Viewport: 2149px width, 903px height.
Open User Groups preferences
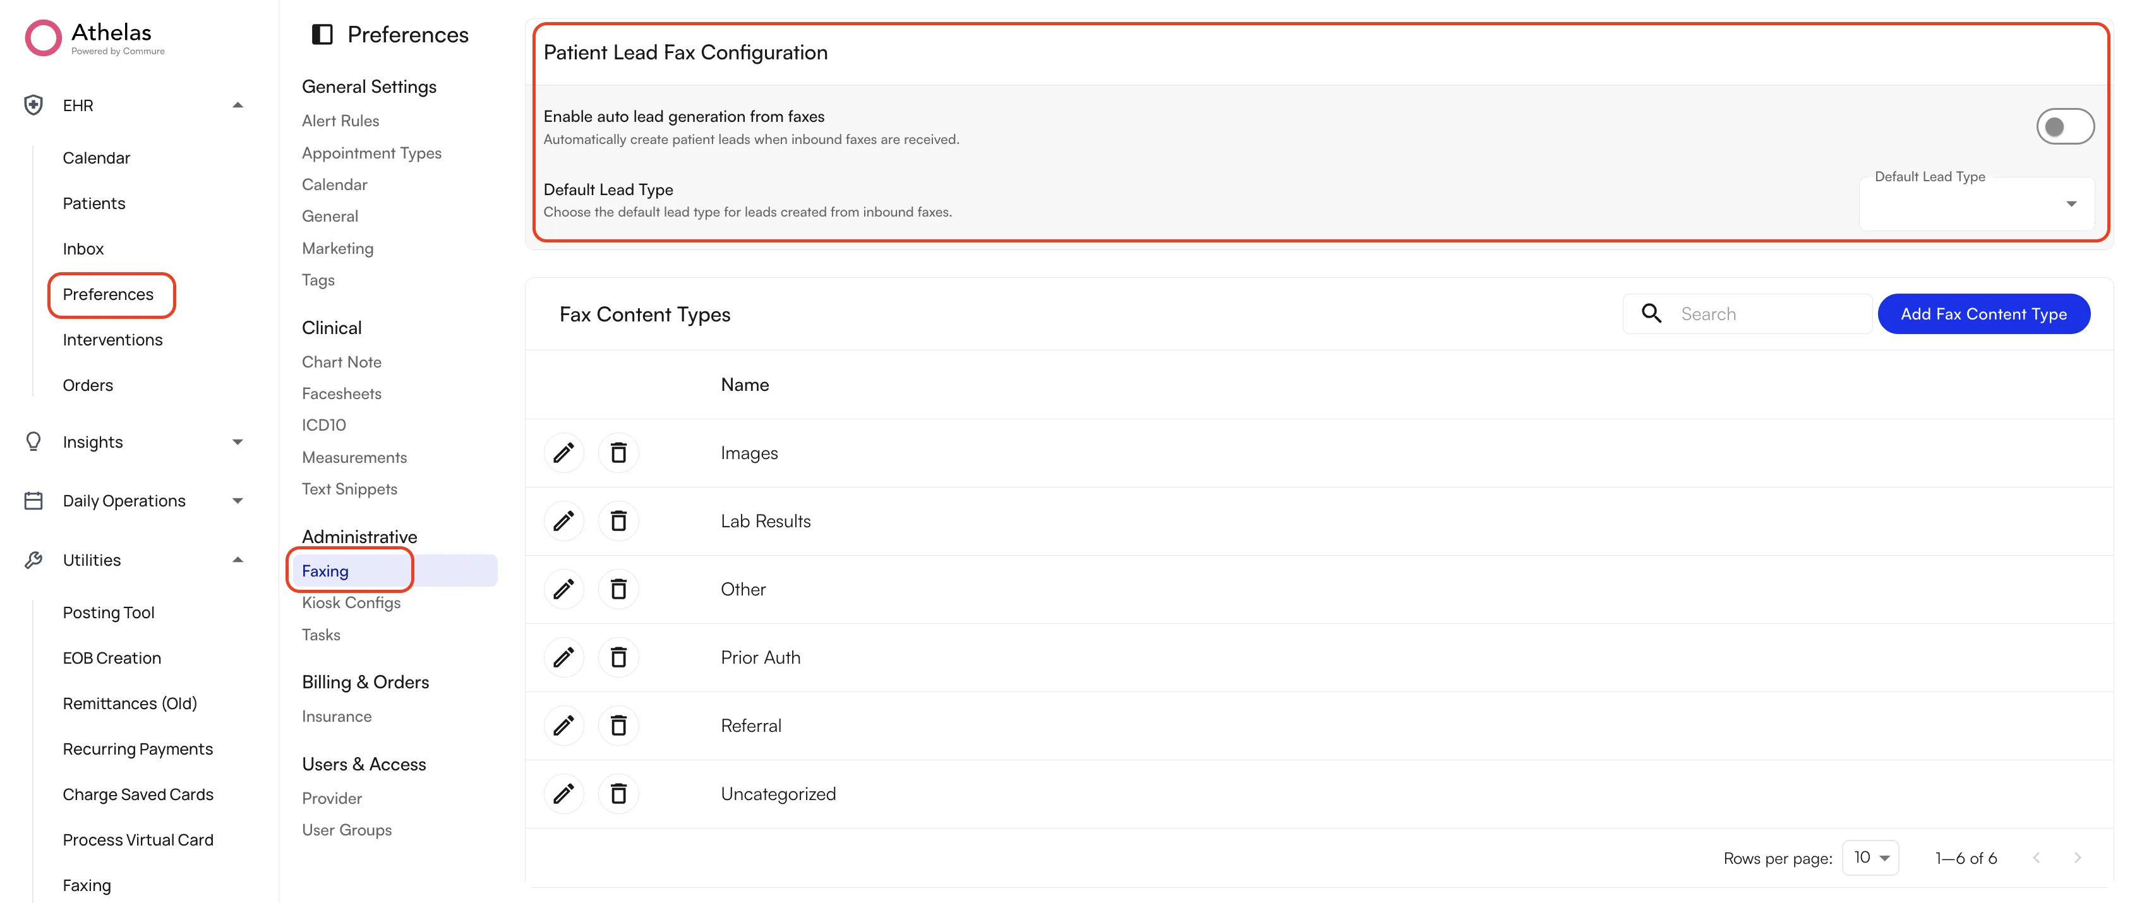click(x=347, y=830)
